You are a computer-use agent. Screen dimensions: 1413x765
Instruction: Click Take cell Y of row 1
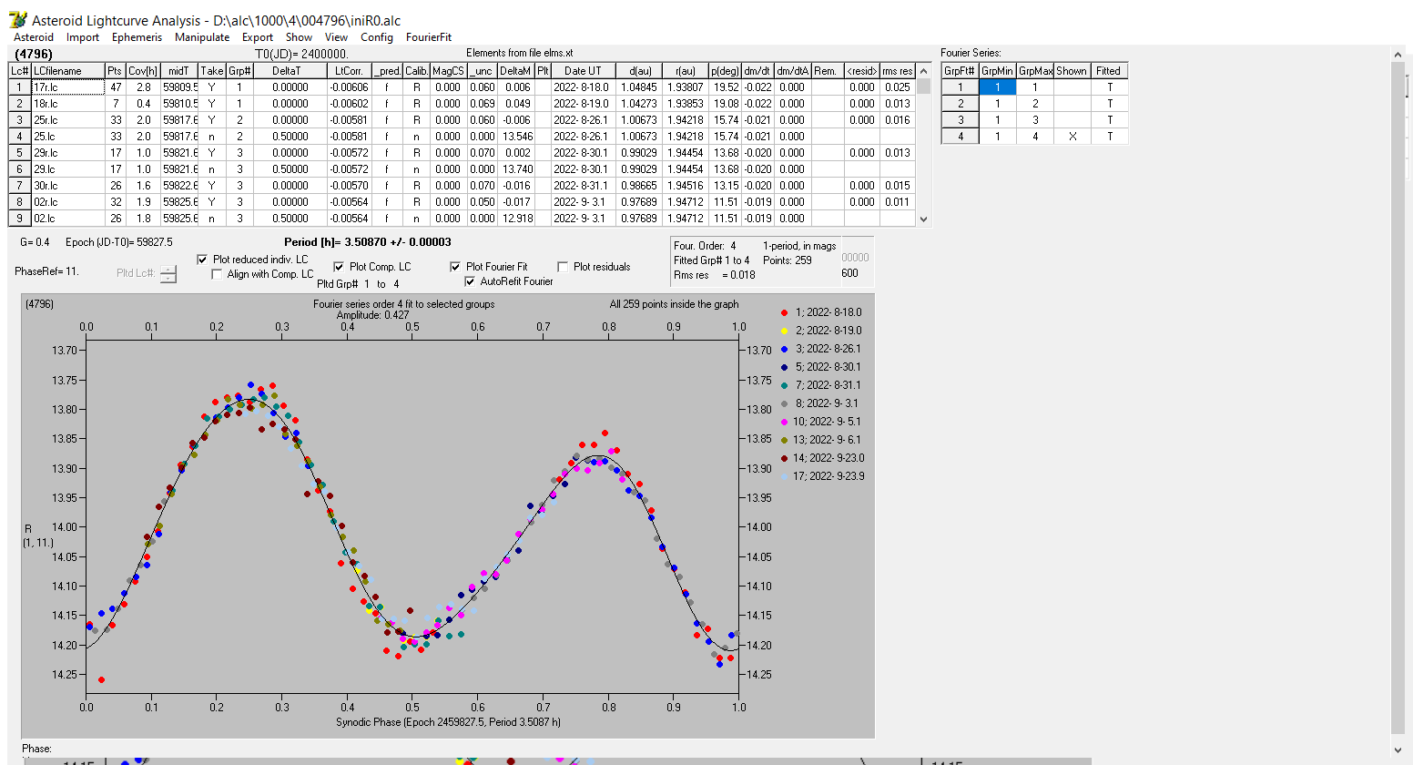211,87
